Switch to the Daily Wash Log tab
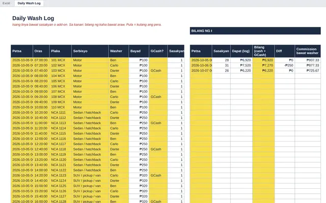This screenshot has height=203, width=326. (29, 4)
